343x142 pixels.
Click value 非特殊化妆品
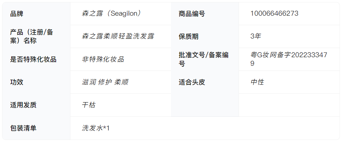103,59
